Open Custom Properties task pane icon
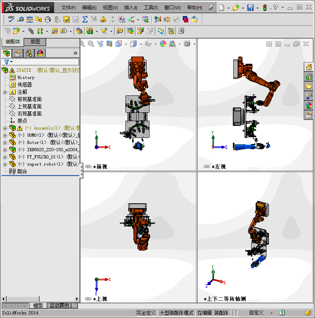Screen dimensions: 315x318 point(309,115)
